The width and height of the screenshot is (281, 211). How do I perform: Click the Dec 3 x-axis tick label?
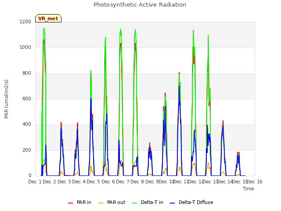(64, 182)
